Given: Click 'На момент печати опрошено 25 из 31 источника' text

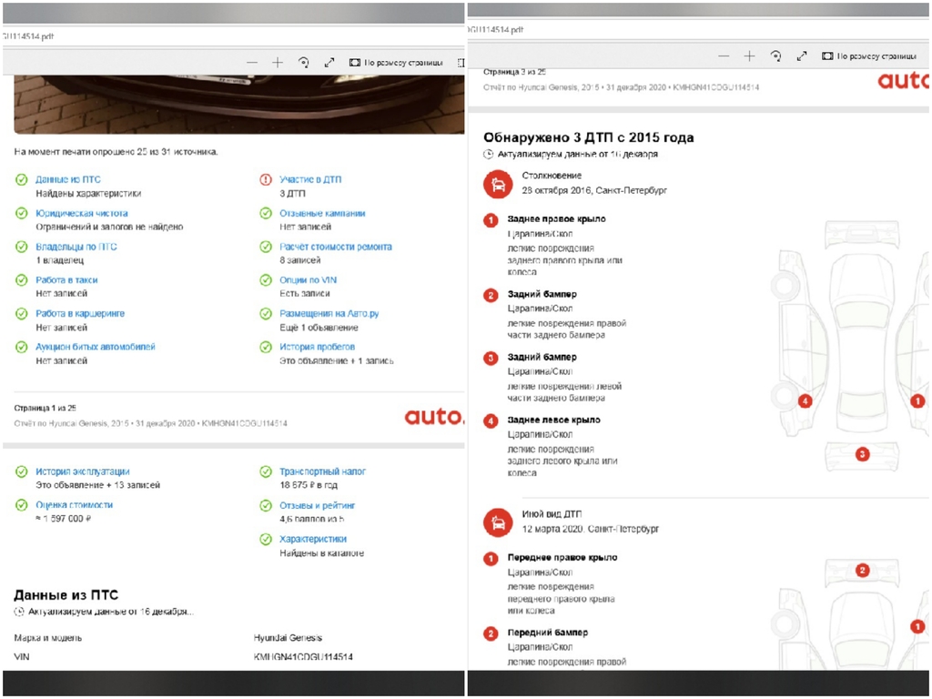Looking at the screenshot, I should (x=116, y=152).
